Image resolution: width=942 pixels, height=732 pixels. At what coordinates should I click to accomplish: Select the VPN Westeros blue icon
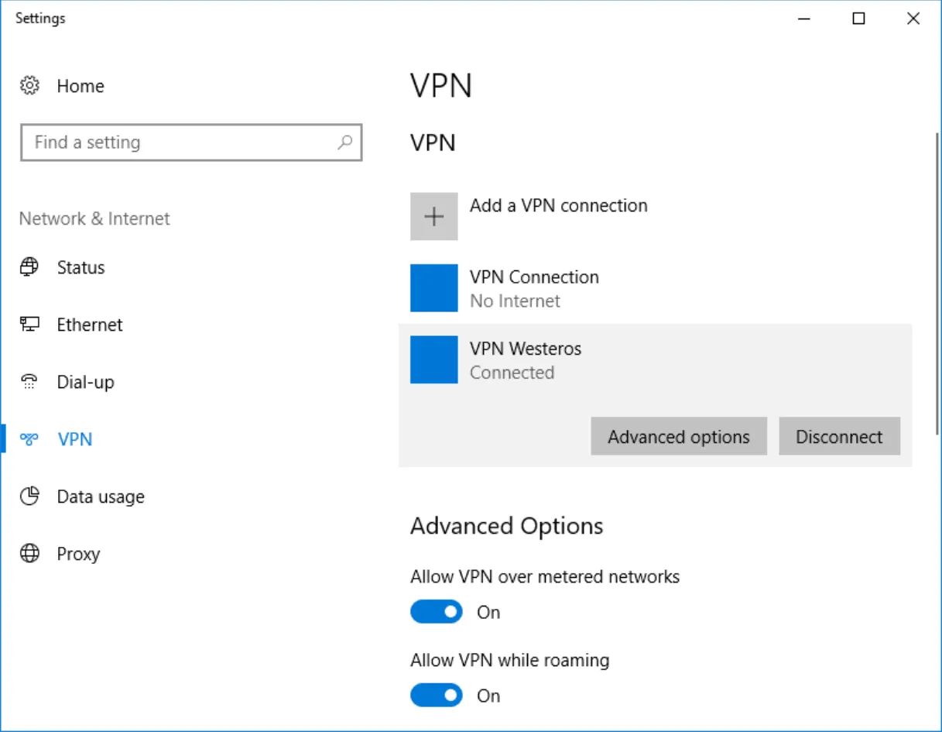pos(434,359)
